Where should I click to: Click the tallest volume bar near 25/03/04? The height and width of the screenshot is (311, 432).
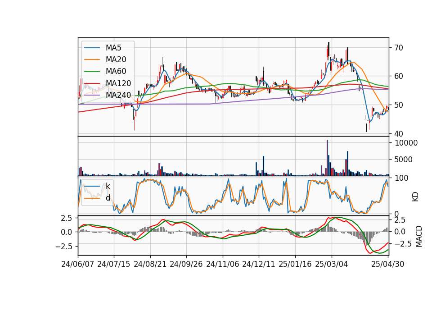tap(327, 158)
